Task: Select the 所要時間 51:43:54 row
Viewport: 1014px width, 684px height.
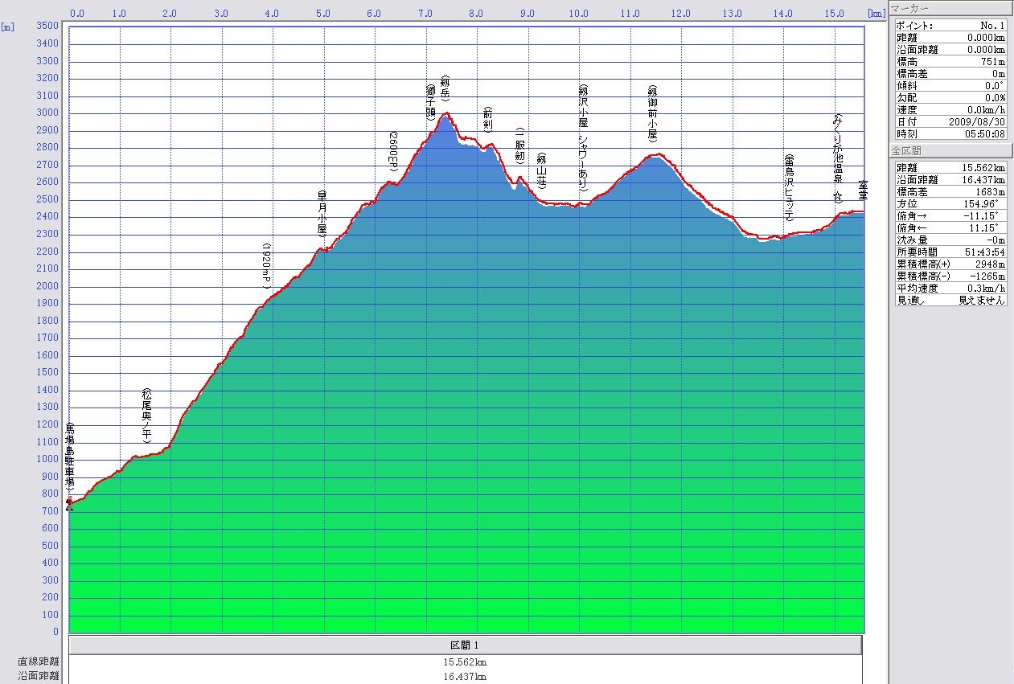Action: [x=950, y=252]
